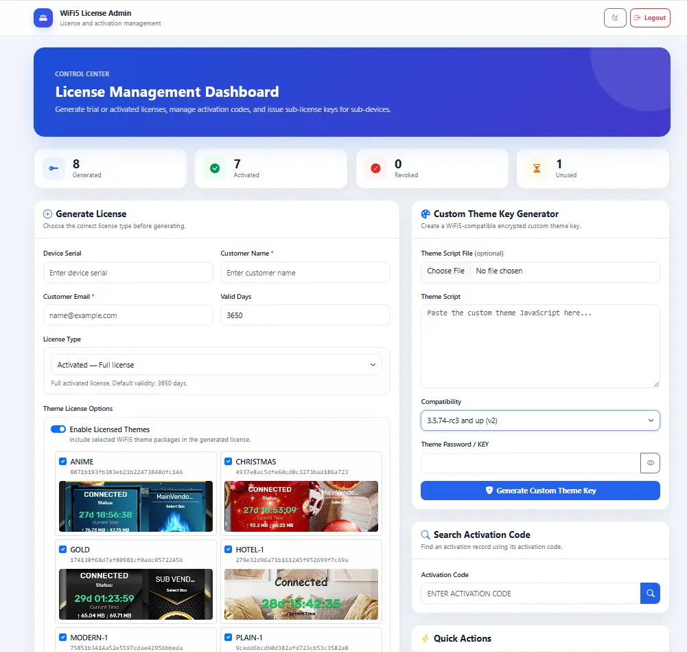Click the '0 Revoked' stat card

[432, 168]
